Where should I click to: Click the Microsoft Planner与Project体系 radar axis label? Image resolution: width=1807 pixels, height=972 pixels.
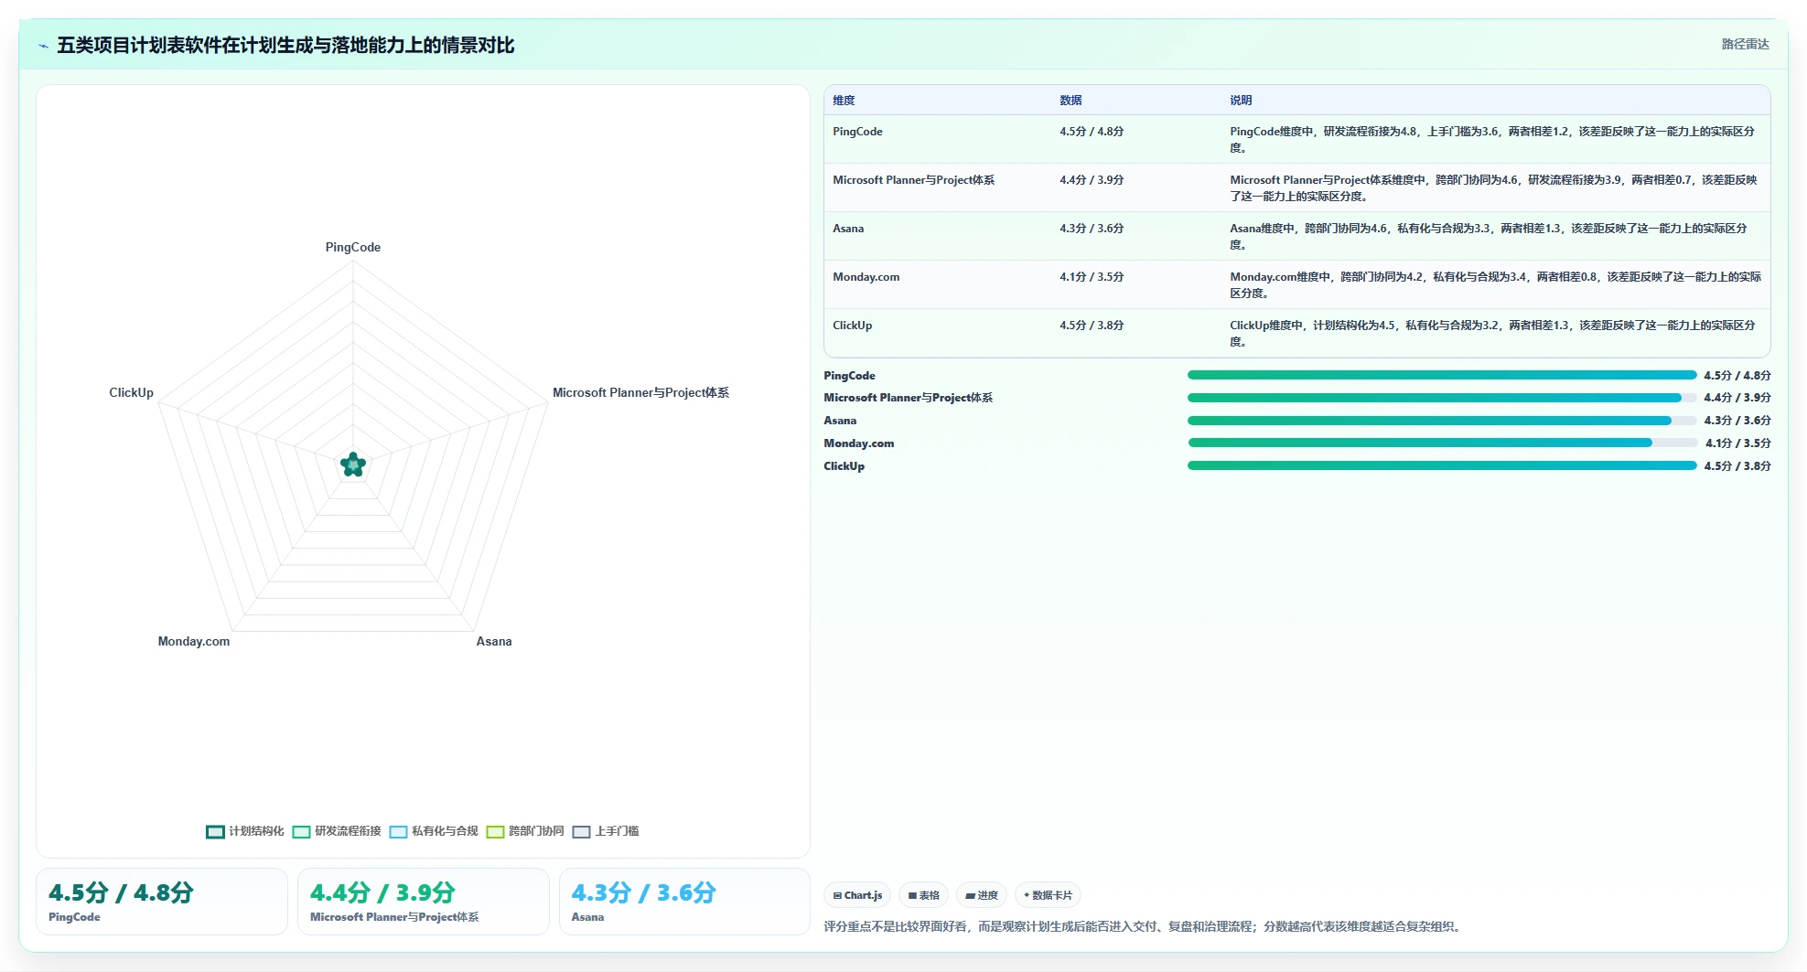pyautogui.click(x=640, y=392)
